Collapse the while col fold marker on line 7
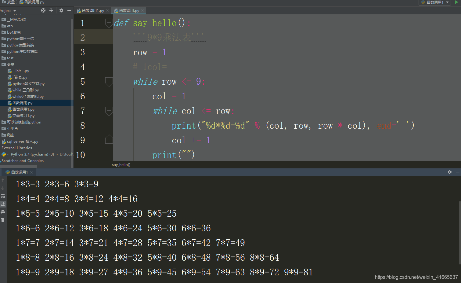Viewport: 461px width, 283px height. point(109,111)
